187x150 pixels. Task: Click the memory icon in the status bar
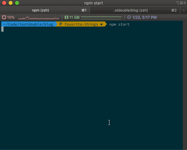67,17
